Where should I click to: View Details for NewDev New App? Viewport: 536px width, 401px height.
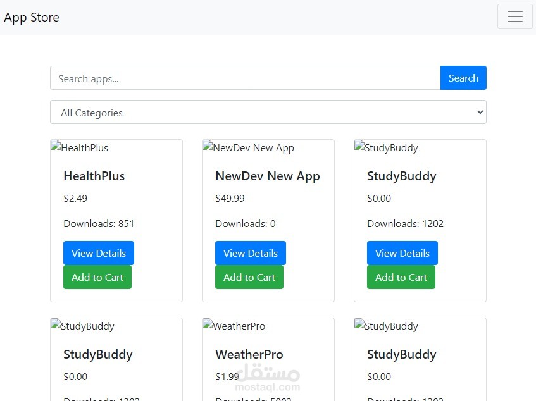(250, 253)
